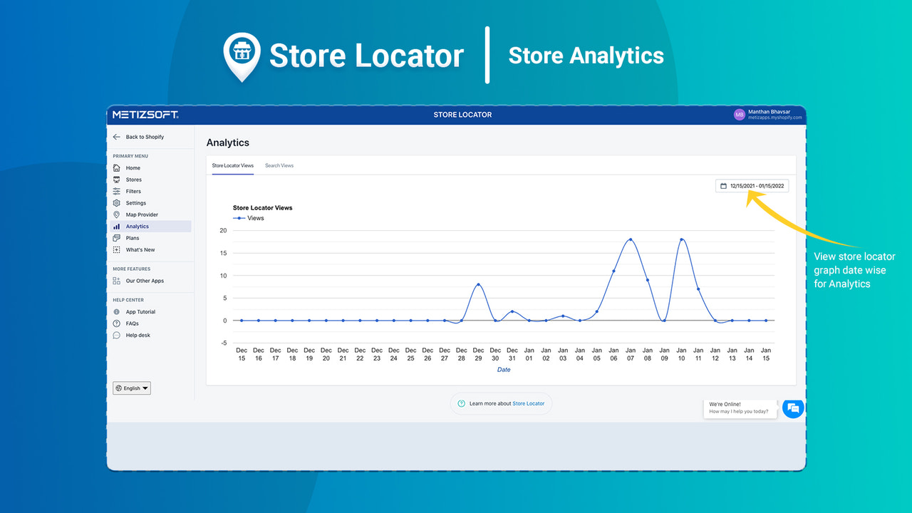Open Our Other Apps

145,281
